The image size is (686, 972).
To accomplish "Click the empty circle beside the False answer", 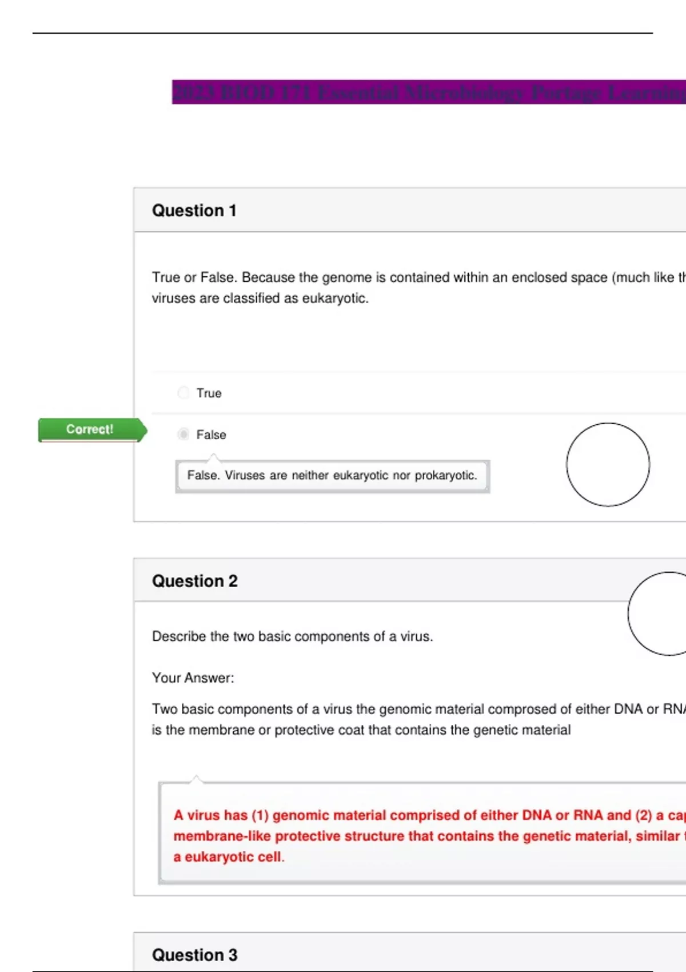I will click(x=608, y=464).
